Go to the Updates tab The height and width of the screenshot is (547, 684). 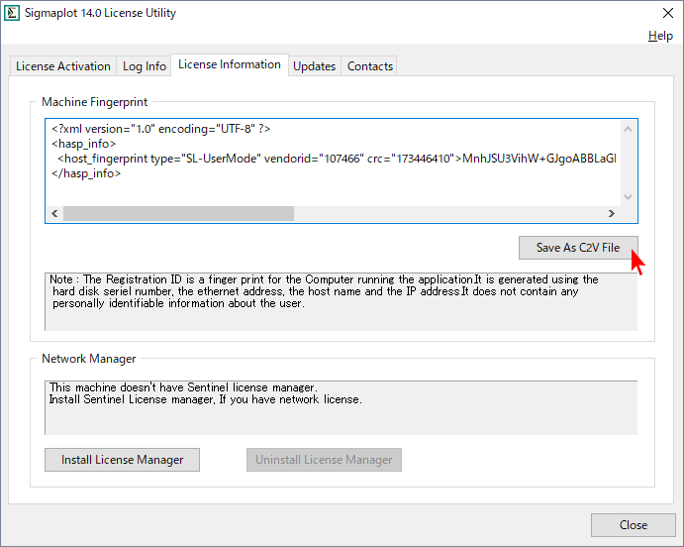314,66
